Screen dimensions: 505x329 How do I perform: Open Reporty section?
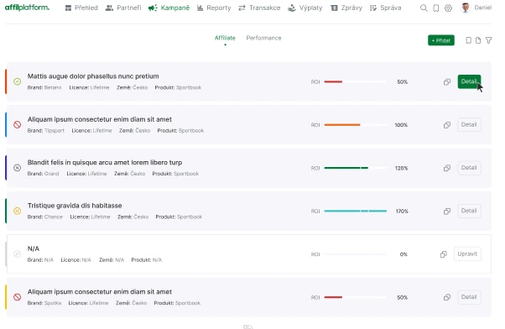[214, 8]
